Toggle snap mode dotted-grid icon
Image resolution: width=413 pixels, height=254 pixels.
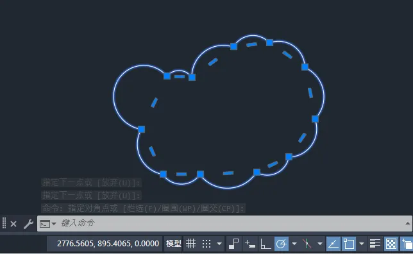[x=206, y=244]
